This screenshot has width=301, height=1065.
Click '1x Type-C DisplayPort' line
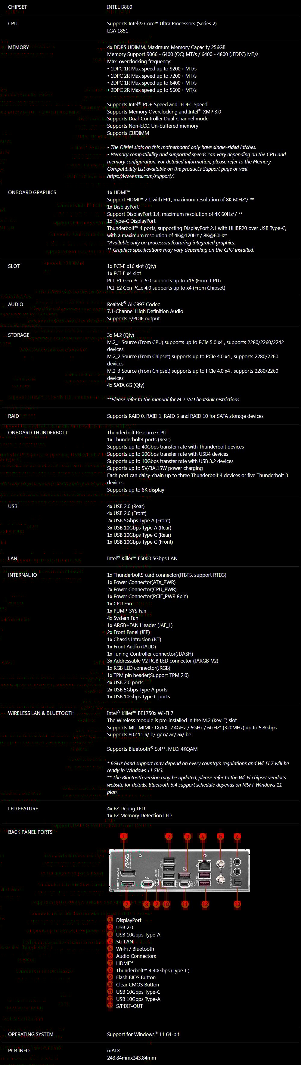click(131, 221)
